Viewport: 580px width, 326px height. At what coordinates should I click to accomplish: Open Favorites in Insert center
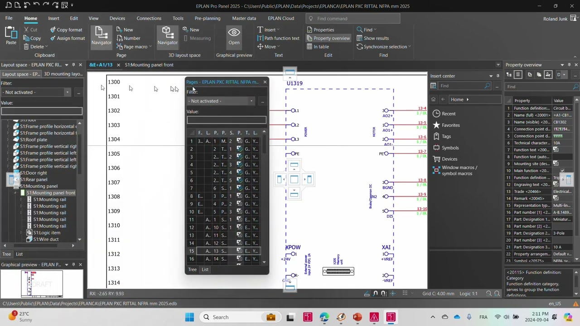click(446, 125)
